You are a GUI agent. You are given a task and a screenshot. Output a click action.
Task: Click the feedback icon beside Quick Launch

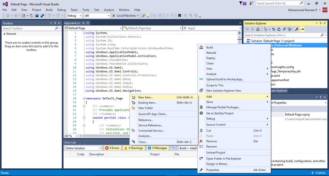[251, 4]
